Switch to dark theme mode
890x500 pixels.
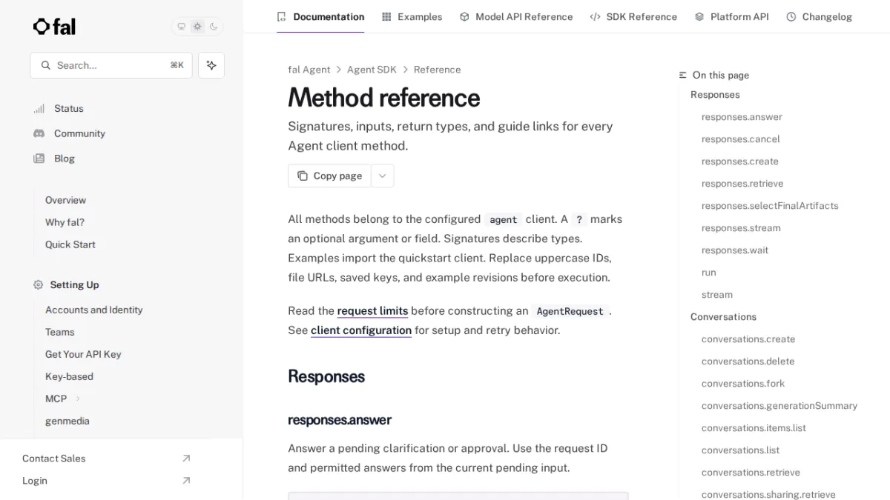[x=214, y=27]
